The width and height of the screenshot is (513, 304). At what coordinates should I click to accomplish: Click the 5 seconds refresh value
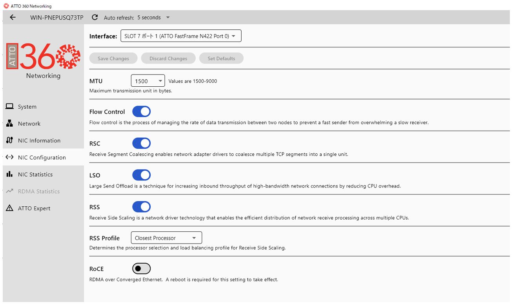(149, 17)
